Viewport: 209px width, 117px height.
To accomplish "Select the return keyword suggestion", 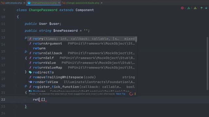I will [82, 48].
